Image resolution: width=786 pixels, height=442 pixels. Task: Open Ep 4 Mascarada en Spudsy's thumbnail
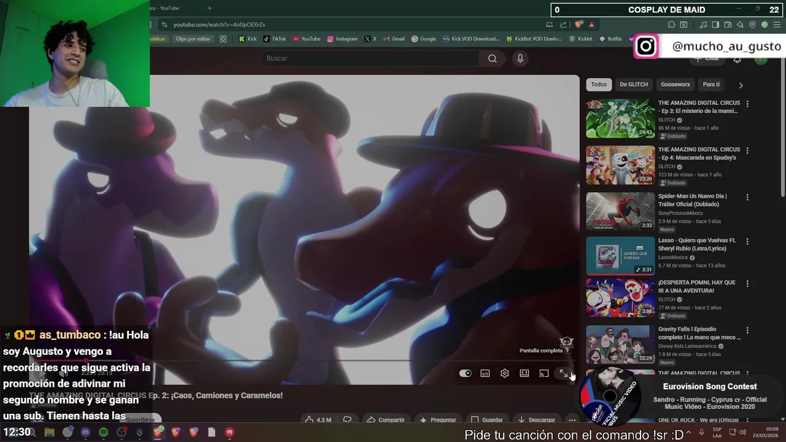(x=620, y=165)
